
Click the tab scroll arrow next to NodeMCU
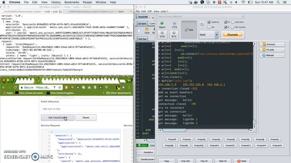(x=153, y=18)
